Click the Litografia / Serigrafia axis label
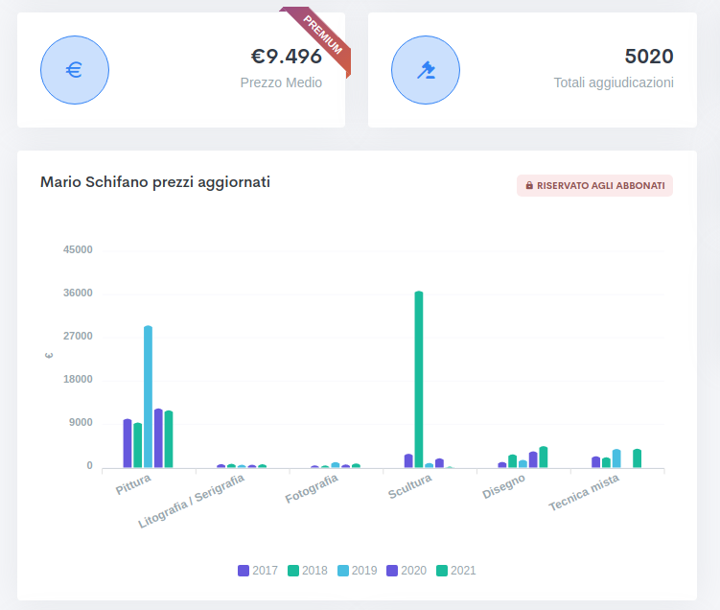The width and height of the screenshot is (720, 610). click(x=191, y=501)
